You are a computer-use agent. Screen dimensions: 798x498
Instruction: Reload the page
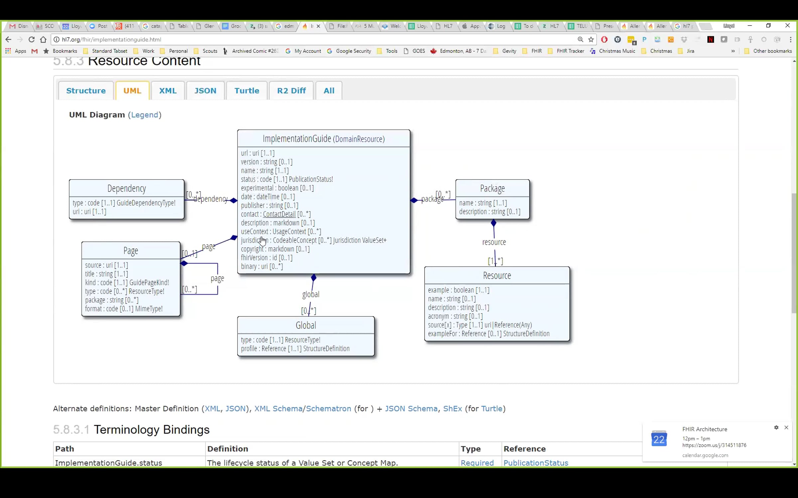coord(32,40)
